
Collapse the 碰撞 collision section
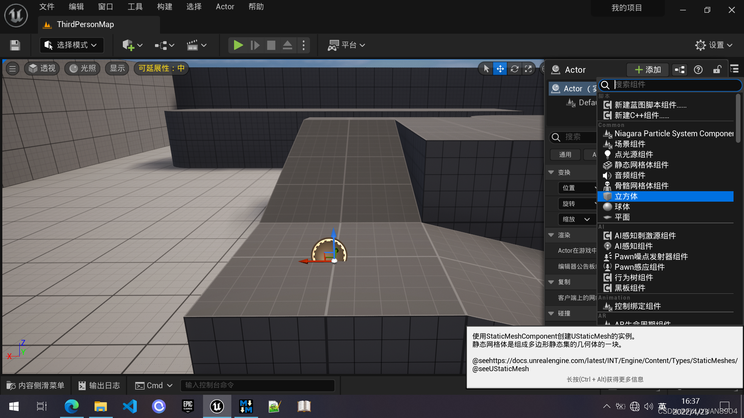[x=551, y=313]
